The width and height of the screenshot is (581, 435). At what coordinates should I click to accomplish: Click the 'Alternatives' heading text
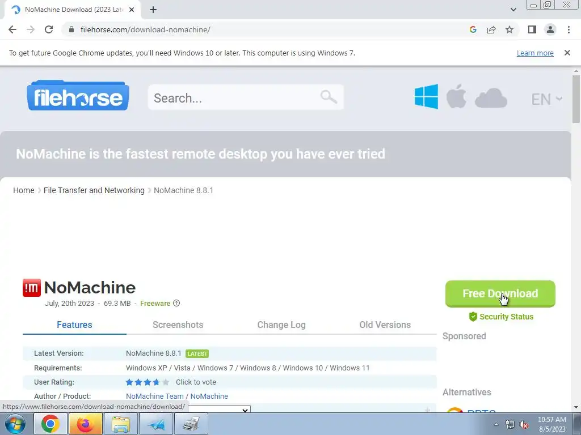[467, 392]
